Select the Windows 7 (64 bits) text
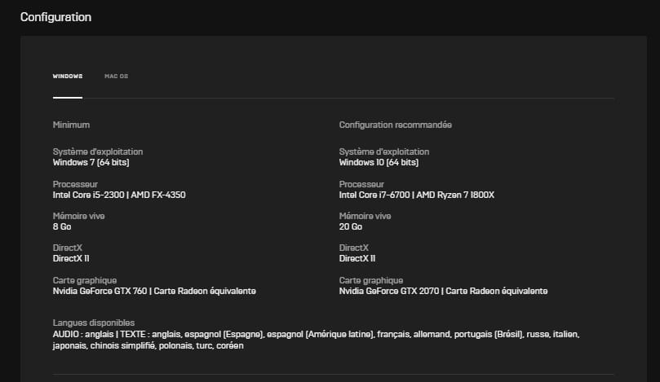The width and height of the screenshot is (660, 382). 91,162
